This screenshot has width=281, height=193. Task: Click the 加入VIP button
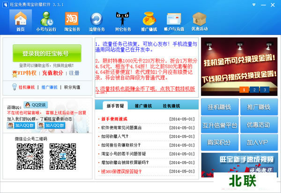(x=258, y=142)
